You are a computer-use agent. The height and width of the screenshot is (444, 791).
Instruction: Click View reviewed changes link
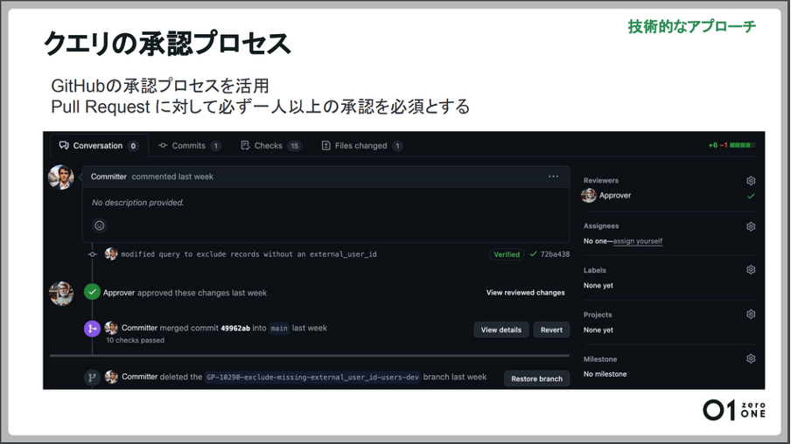tap(525, 293)
